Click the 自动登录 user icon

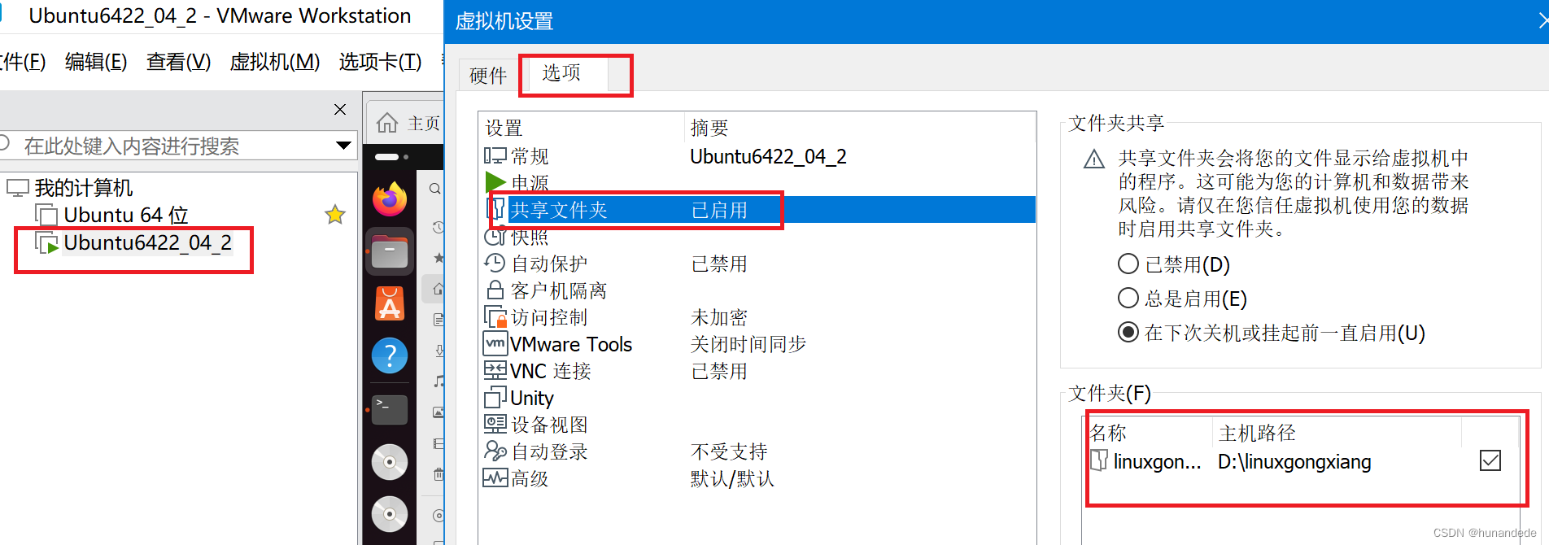(495, 451)
